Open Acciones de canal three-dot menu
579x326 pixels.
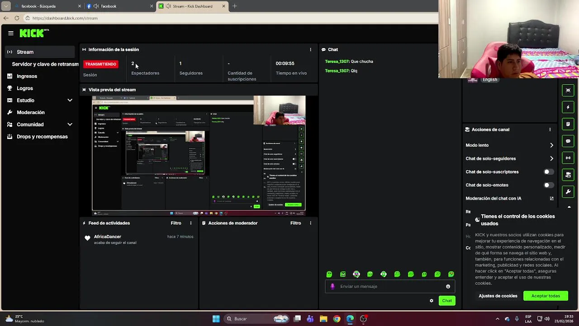[x=550, y=129]
